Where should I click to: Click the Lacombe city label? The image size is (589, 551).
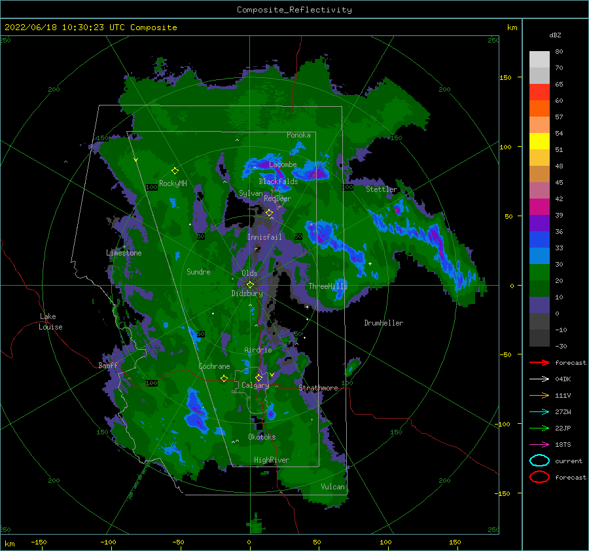click(283, 164)
